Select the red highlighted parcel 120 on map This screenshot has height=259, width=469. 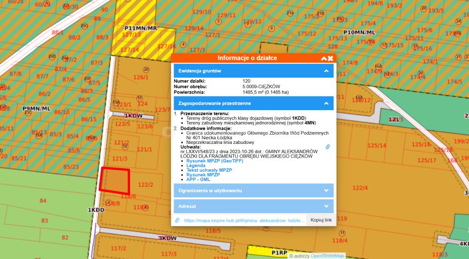tap(115, 181)
